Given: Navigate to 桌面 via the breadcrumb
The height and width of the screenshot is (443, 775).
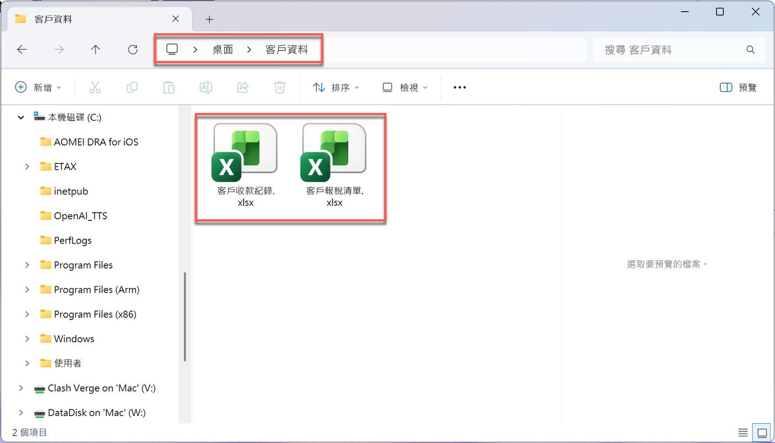Looking at the screenshot, I should point(222,49).
